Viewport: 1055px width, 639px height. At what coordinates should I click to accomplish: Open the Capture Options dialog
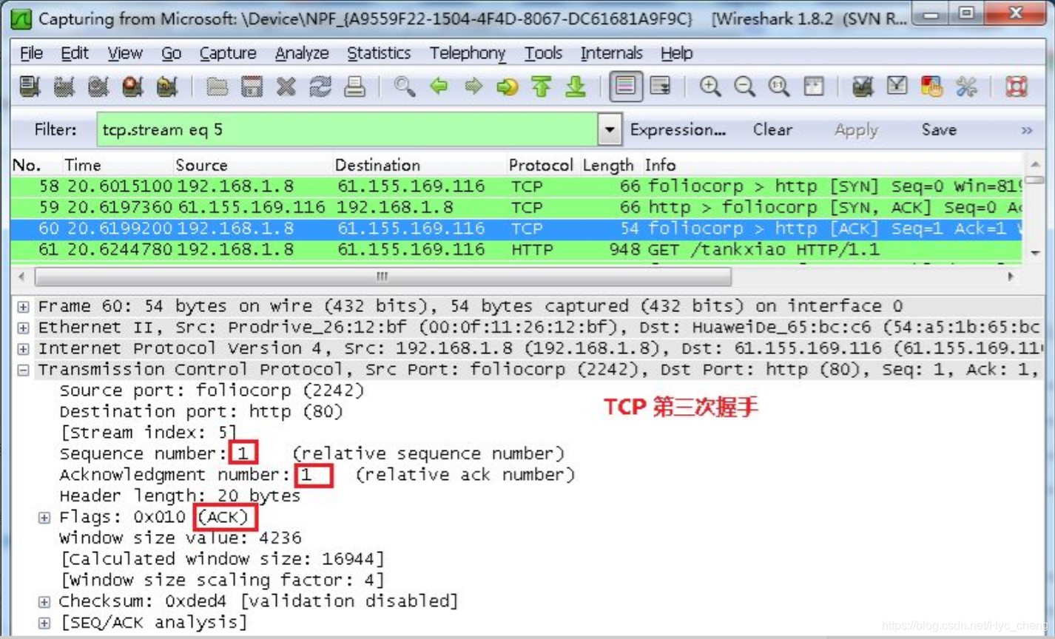click(x=64, y=87)
